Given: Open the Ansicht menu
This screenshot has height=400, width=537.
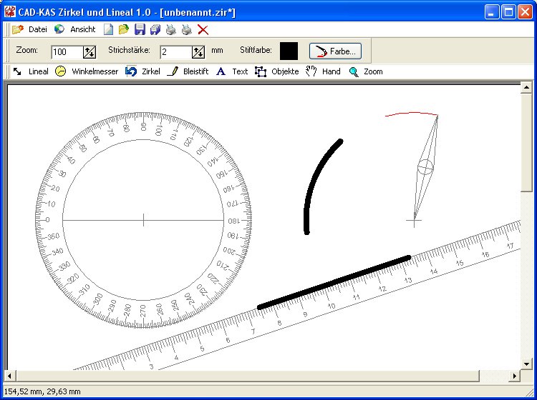Looking at the screenshot, I should (75, 29).
